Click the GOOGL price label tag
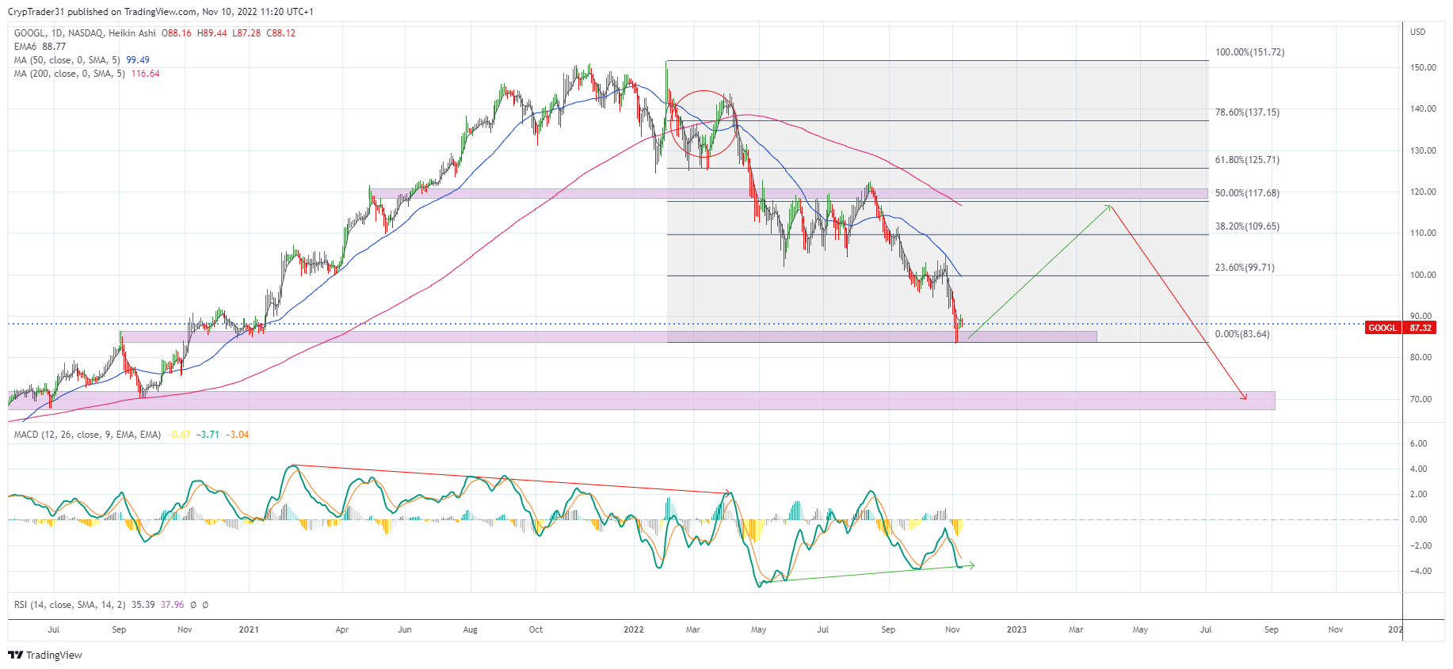This screenshot has width=1453, height=669. [1382, 328]
